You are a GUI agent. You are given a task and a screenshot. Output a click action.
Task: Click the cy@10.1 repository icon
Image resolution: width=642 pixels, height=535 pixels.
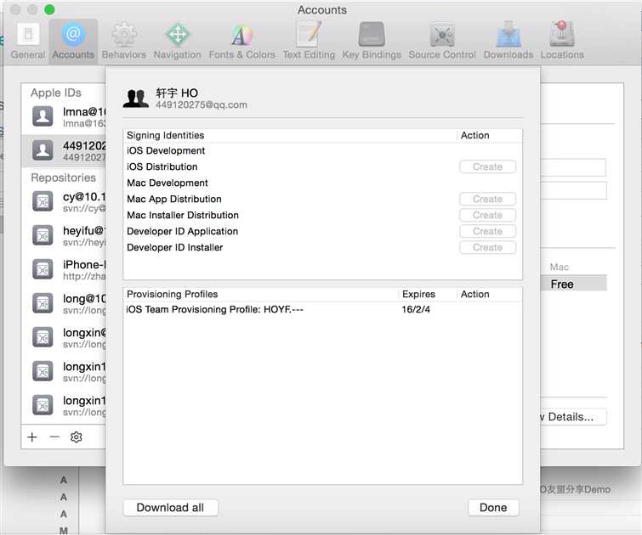[43, 201]
